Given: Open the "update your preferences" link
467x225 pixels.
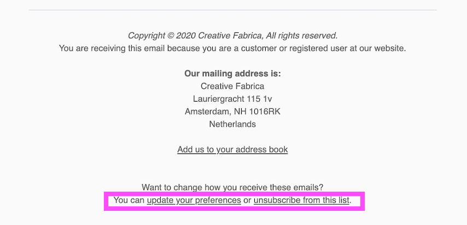Looking at the screenshot, I should pyautogui.click(x=194, y=200).
